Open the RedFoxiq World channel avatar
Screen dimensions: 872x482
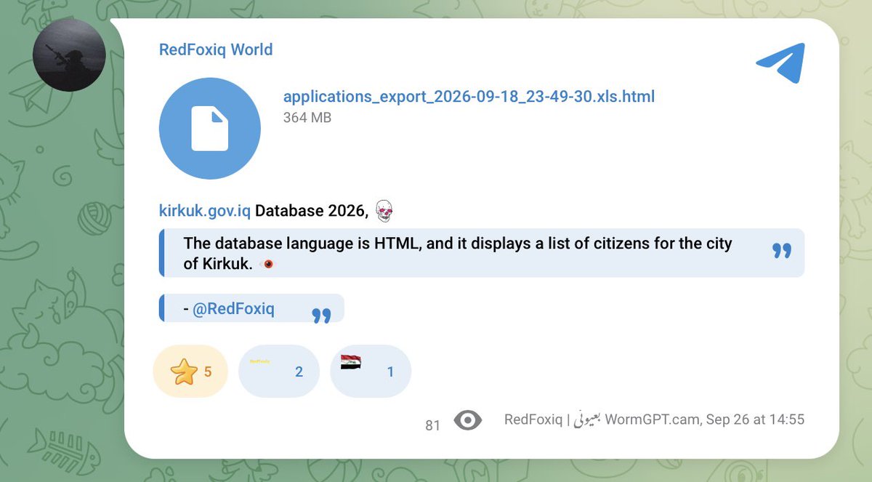pos(70,55)
